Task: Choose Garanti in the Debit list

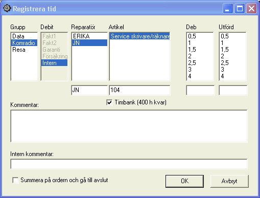Action: [x=54, y=50]
